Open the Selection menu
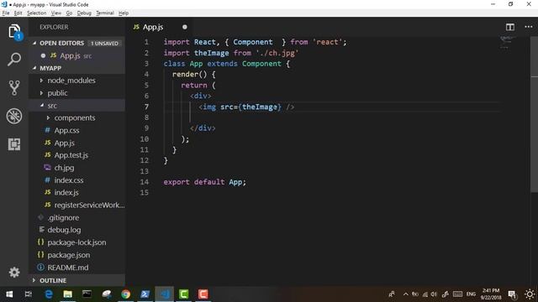Viewport: 538px width, 302px height. [36, 13]
